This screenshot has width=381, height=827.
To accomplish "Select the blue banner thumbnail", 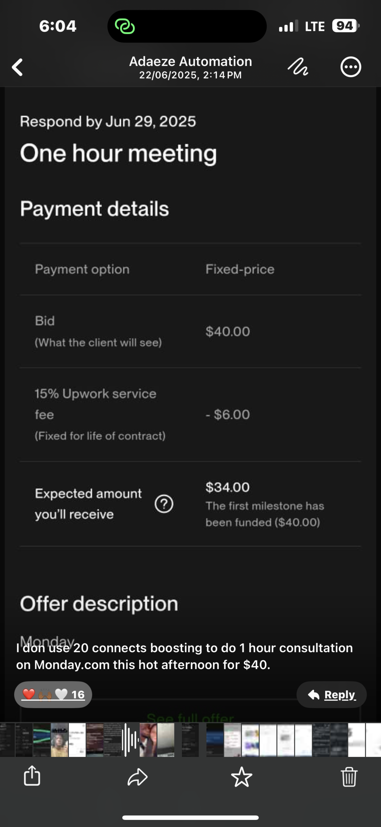I will click(215, 740).
